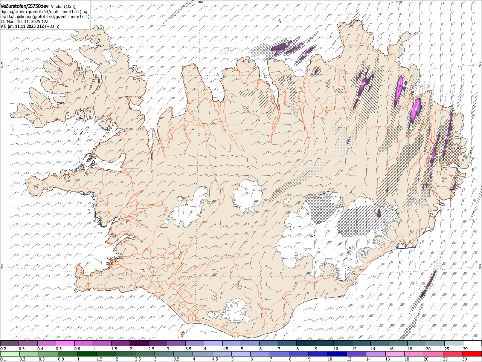Click the slydda/snjókoma legend description line
Screen dimensions: 482x362
click(x=45, y=17)
